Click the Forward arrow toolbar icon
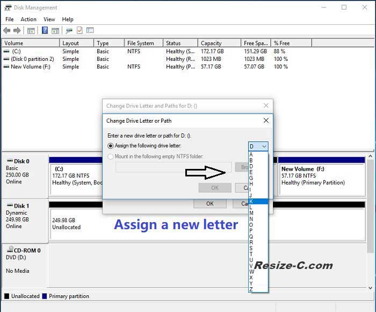This screenshot has height=312, width=376. coord(17,31)
